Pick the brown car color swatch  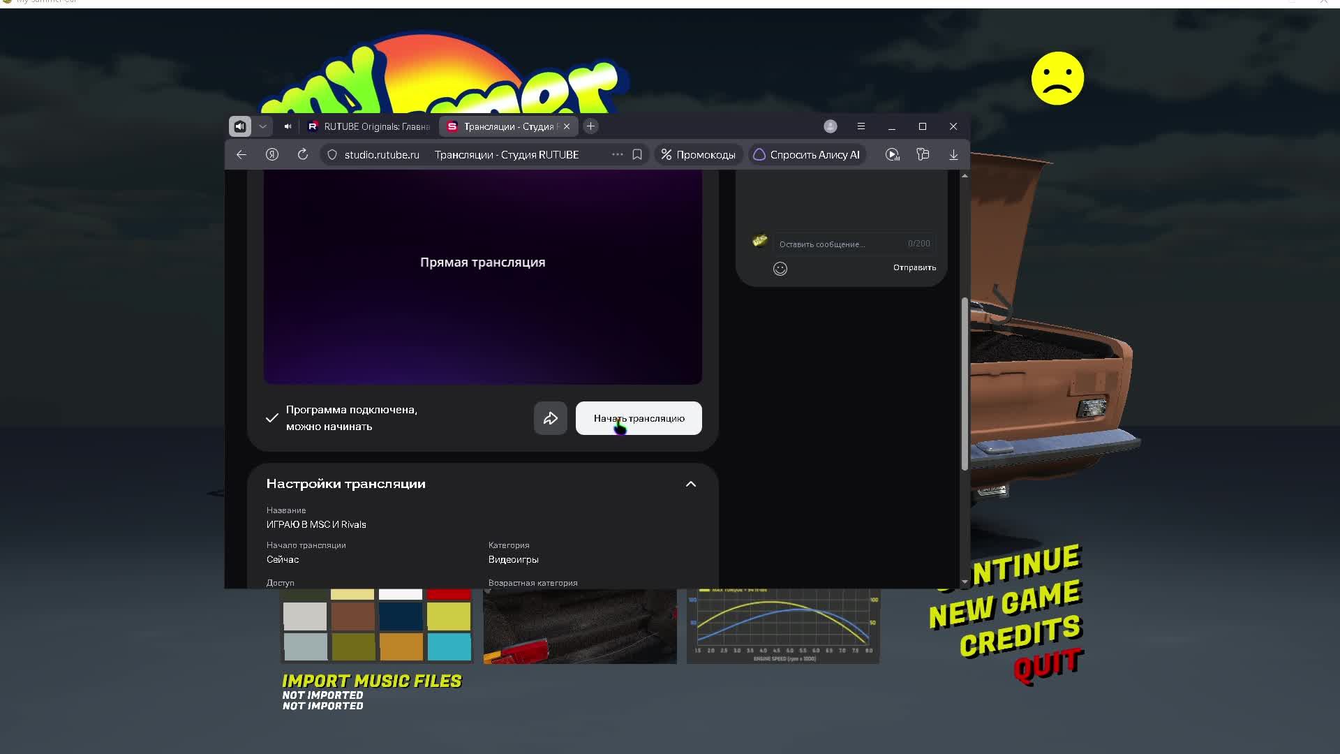[x=352, y=616]
